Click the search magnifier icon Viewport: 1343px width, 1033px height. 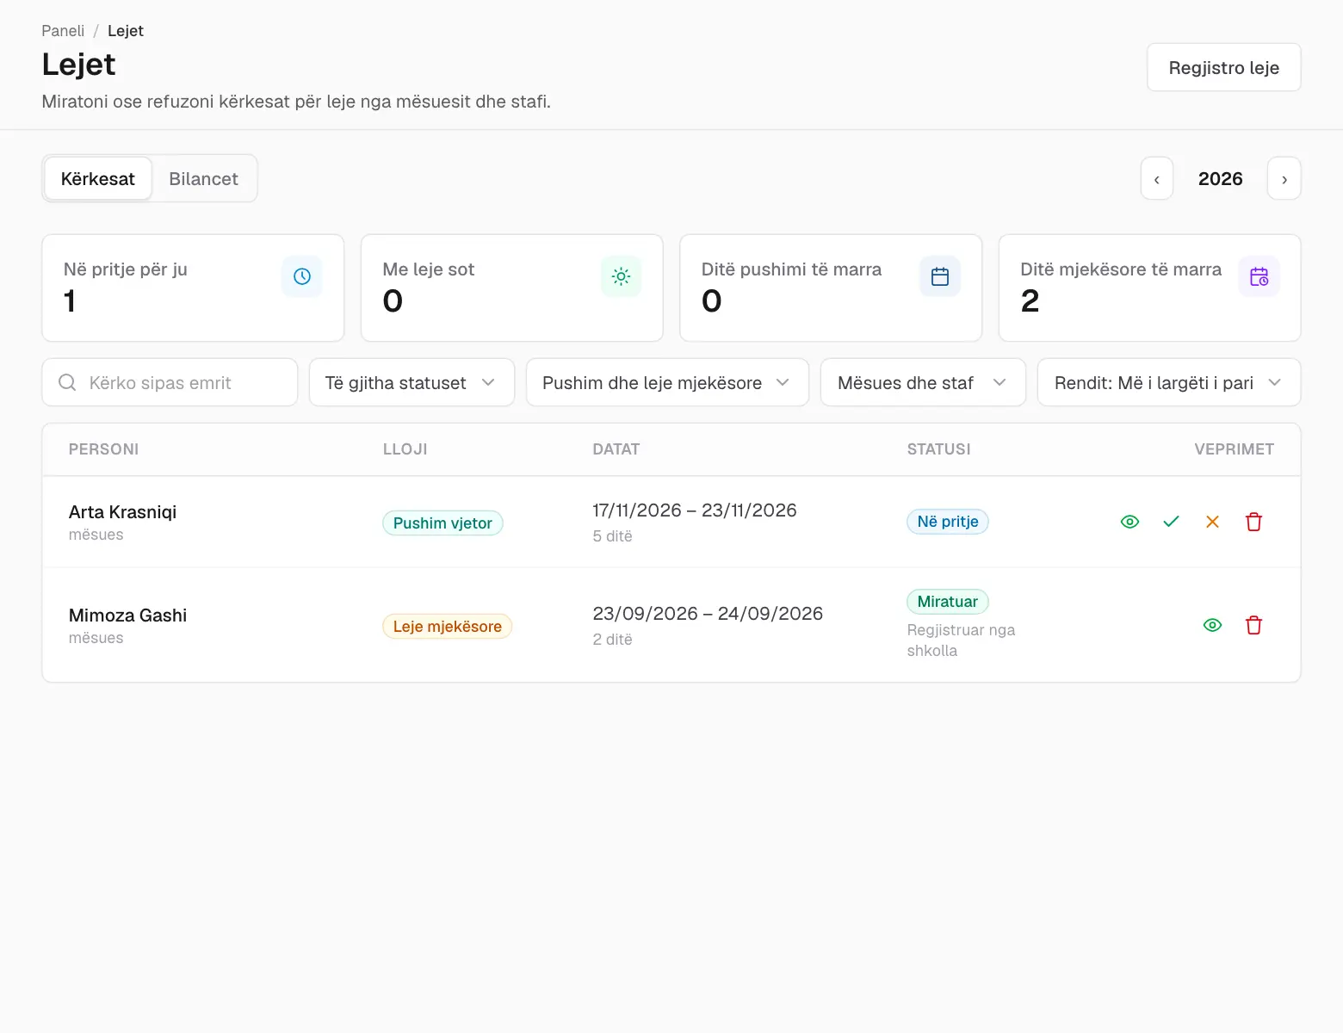click(x=67, y=382)
